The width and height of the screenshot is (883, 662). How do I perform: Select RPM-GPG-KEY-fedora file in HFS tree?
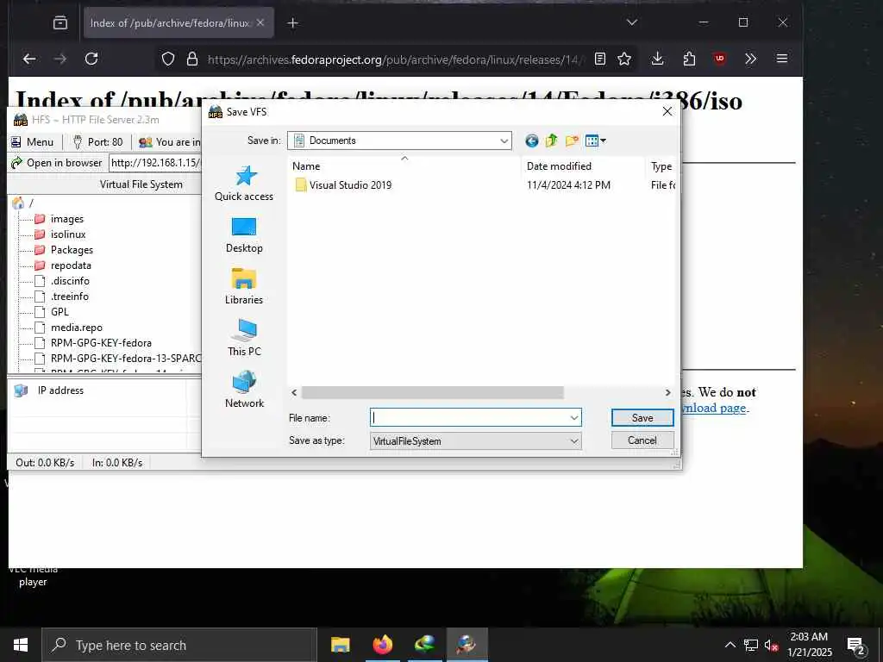(93, 343)
